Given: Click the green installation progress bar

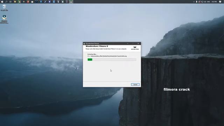Looking at the screenshot, I should pos(112,59).
